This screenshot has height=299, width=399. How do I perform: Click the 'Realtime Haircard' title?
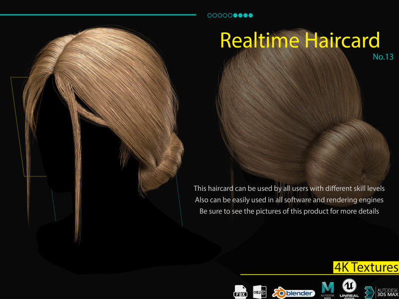pyautogui.click(x=300, y=40)
